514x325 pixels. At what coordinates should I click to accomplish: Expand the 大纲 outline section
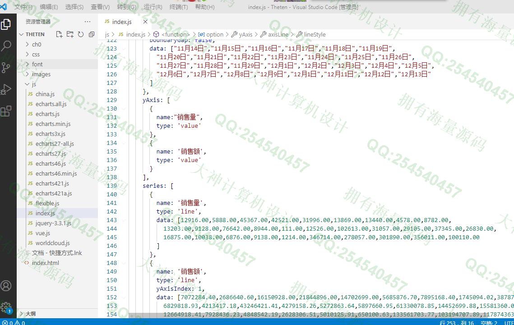coord(57,314)
